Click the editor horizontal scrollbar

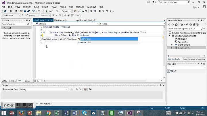[95, 81]
